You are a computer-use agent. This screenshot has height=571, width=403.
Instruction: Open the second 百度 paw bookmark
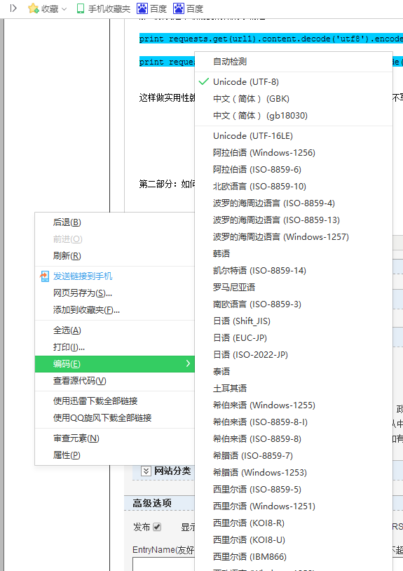click(x=188, y=8)
